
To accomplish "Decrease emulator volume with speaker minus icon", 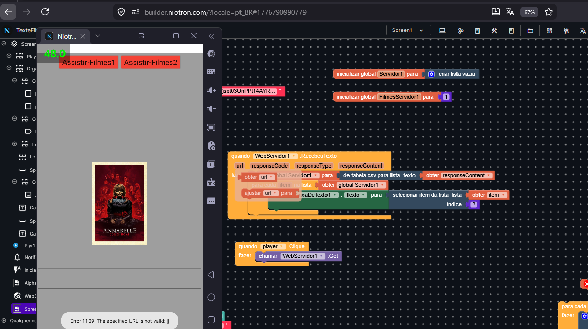I will 211,108.
